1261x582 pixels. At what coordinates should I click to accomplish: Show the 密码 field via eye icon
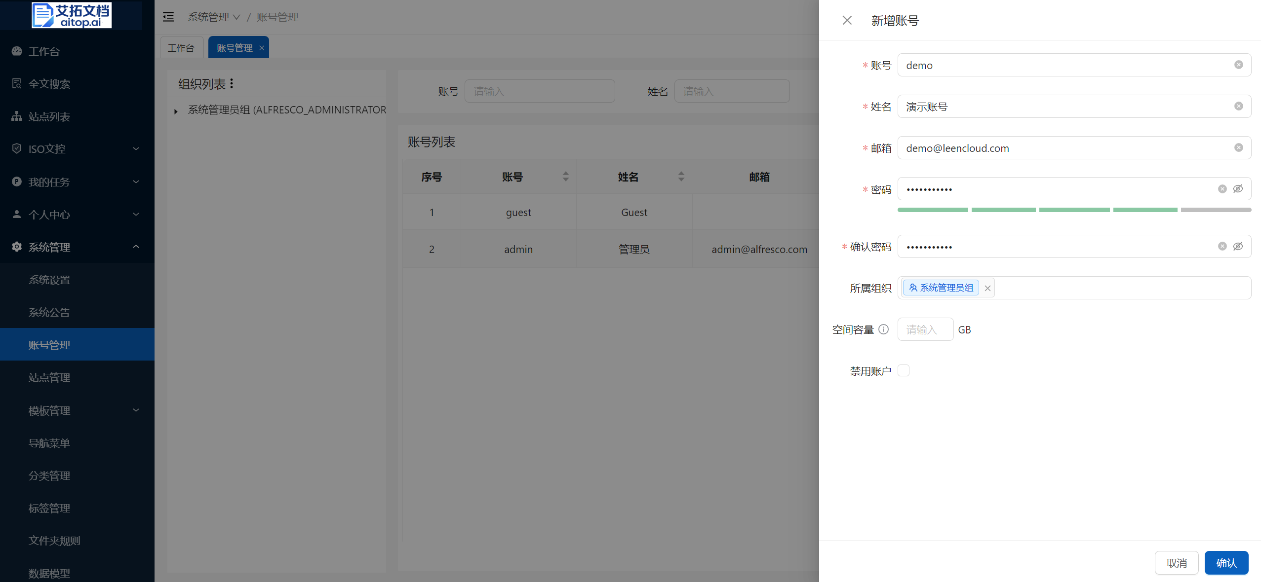coord(1238,189)
